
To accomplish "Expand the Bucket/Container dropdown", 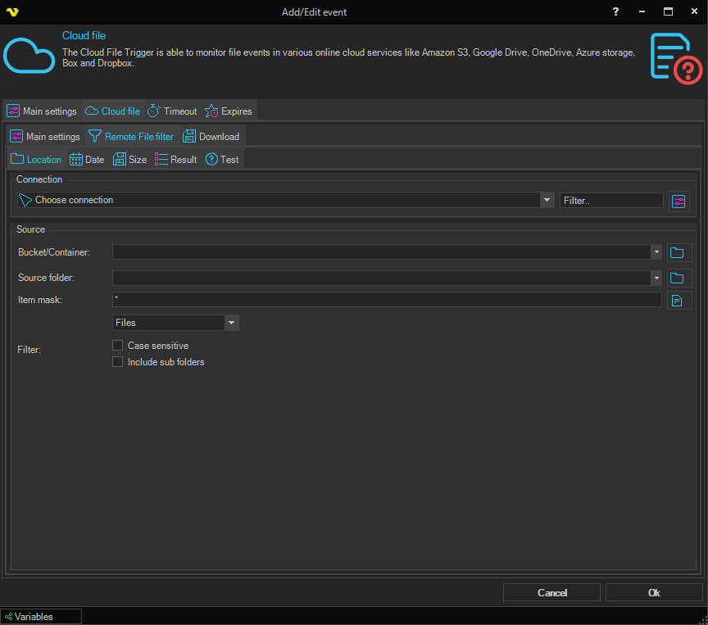I will pos(656,252).
